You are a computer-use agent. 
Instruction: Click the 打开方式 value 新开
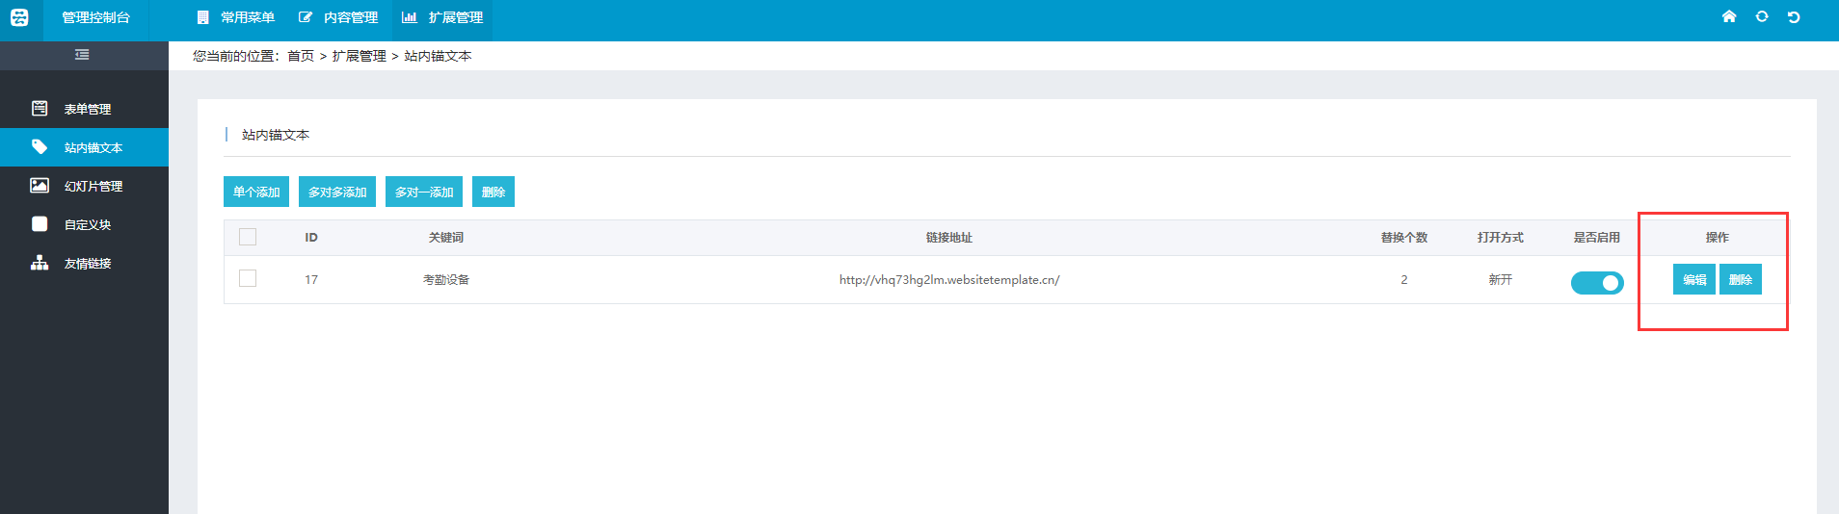1501,279
